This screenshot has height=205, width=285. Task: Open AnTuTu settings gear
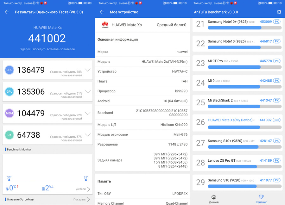(x=279, y=12)
